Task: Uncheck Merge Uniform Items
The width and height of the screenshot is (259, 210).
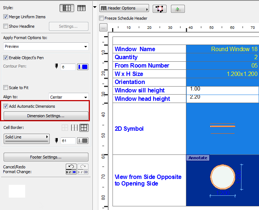Action: 5,17
